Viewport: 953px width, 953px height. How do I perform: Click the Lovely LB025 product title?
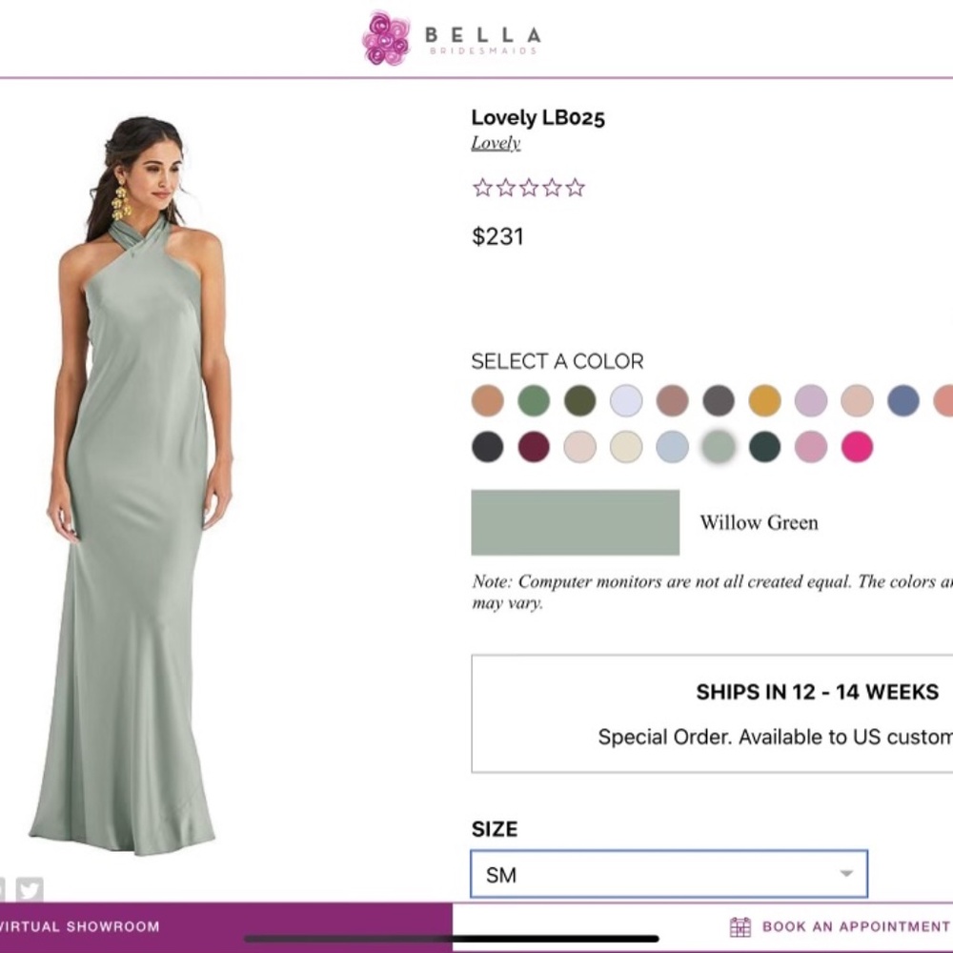538,118
